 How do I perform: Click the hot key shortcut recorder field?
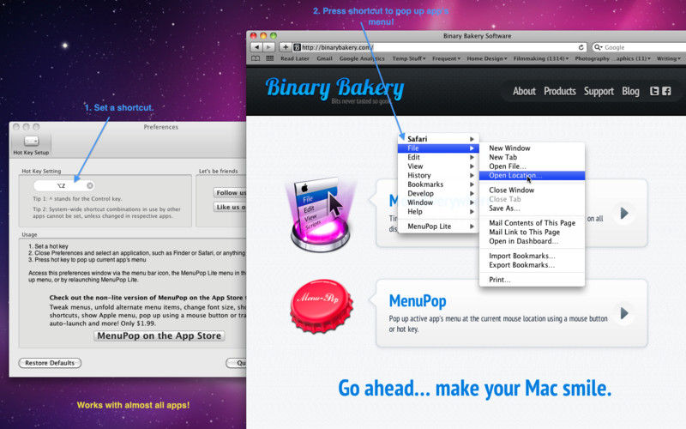point(63,185)
